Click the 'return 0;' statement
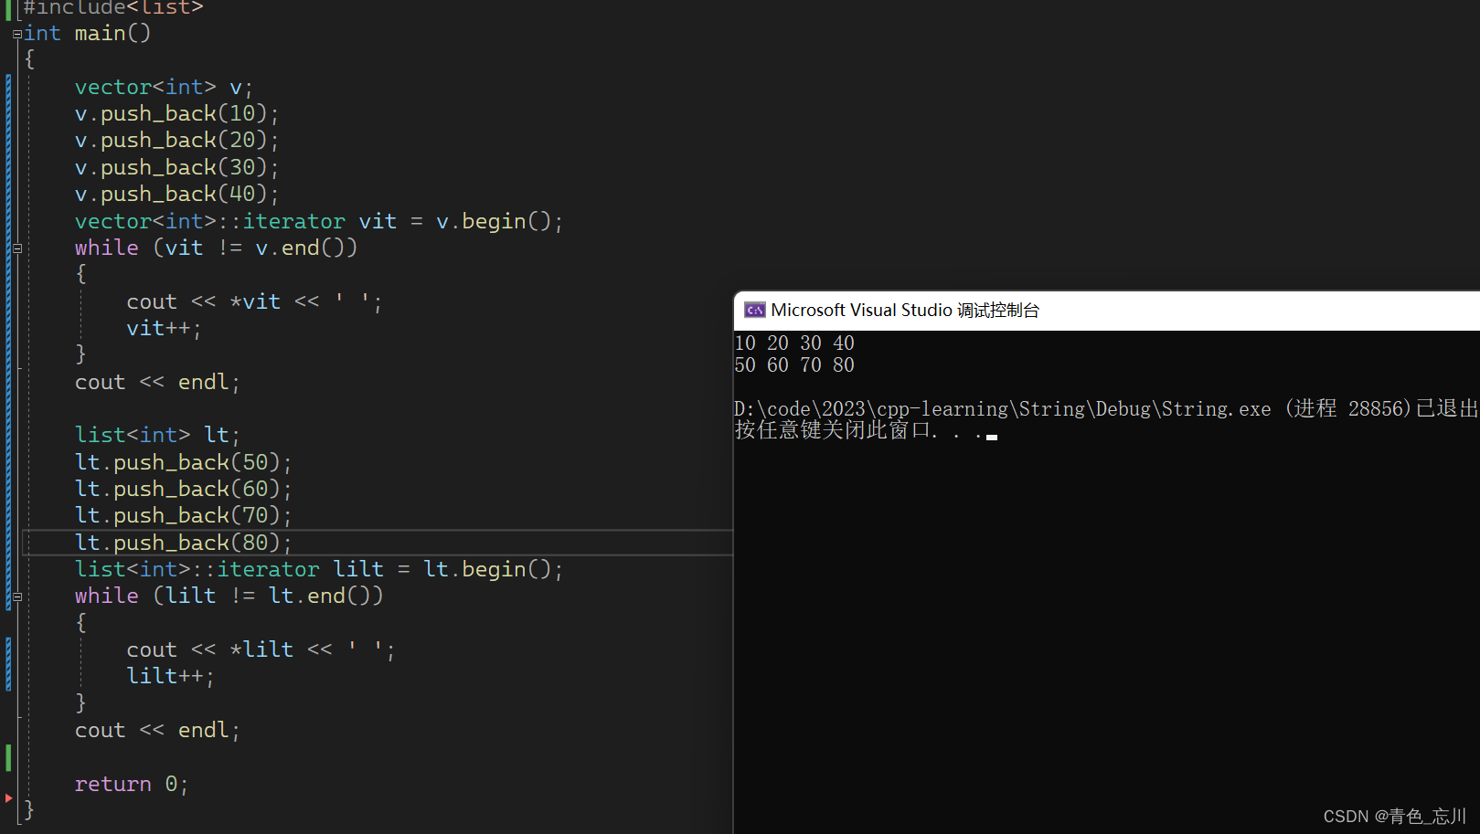1480x834 pixels. point(132,785)
